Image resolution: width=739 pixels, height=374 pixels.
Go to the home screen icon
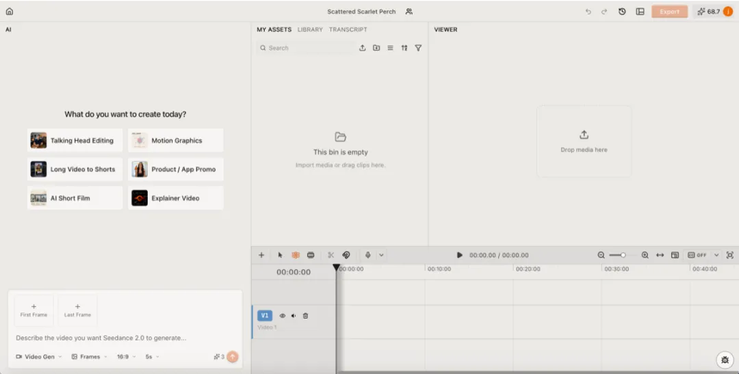tap(10, 12)
